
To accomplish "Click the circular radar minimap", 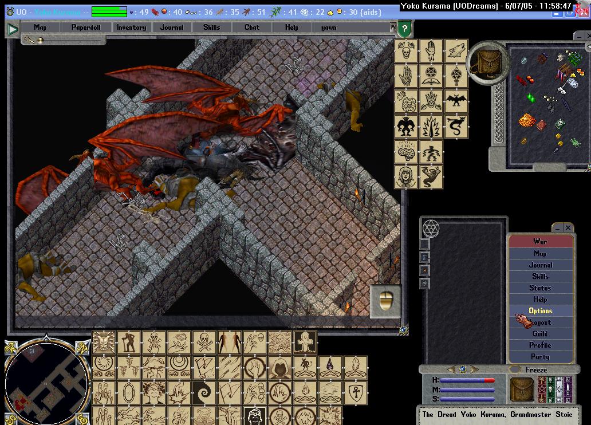I will coord(46,383).
